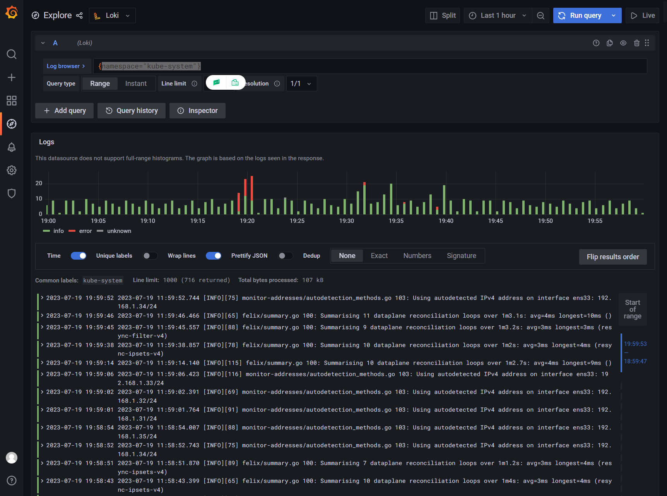Open the Loki datasource dropdown
The width and height of the screenshot is (667, 496).
[x=112, y=15]
